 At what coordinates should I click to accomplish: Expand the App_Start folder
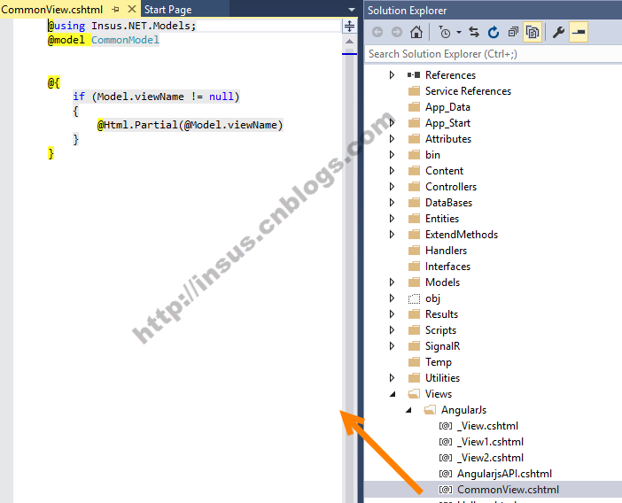pyautogui.click(x=392, y=123)
